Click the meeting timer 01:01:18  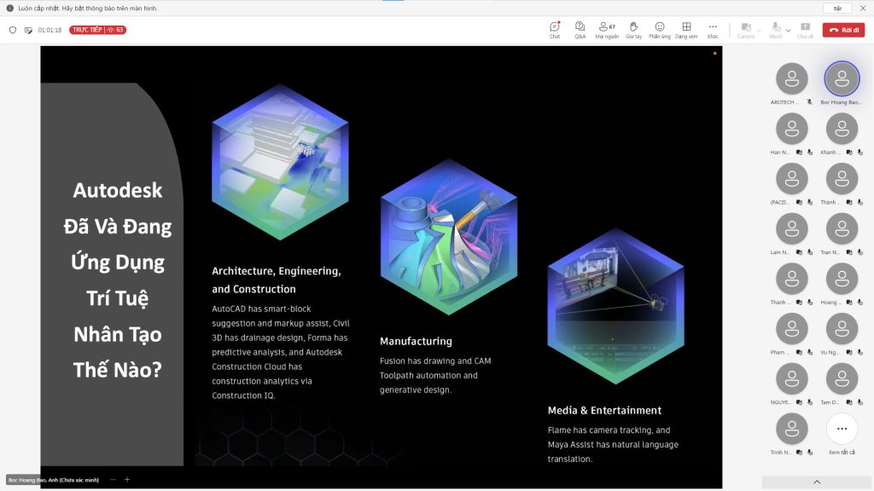tap(50, 30)
